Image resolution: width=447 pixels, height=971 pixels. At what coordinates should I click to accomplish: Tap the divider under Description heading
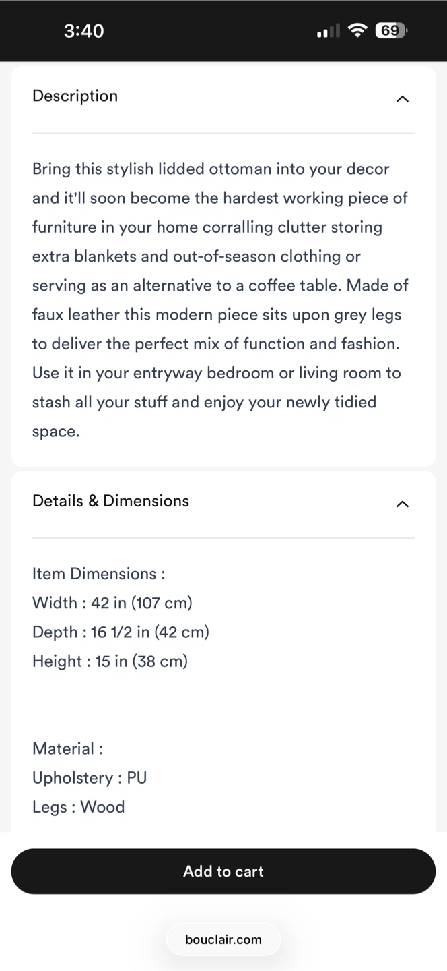[x=224, y=133]
